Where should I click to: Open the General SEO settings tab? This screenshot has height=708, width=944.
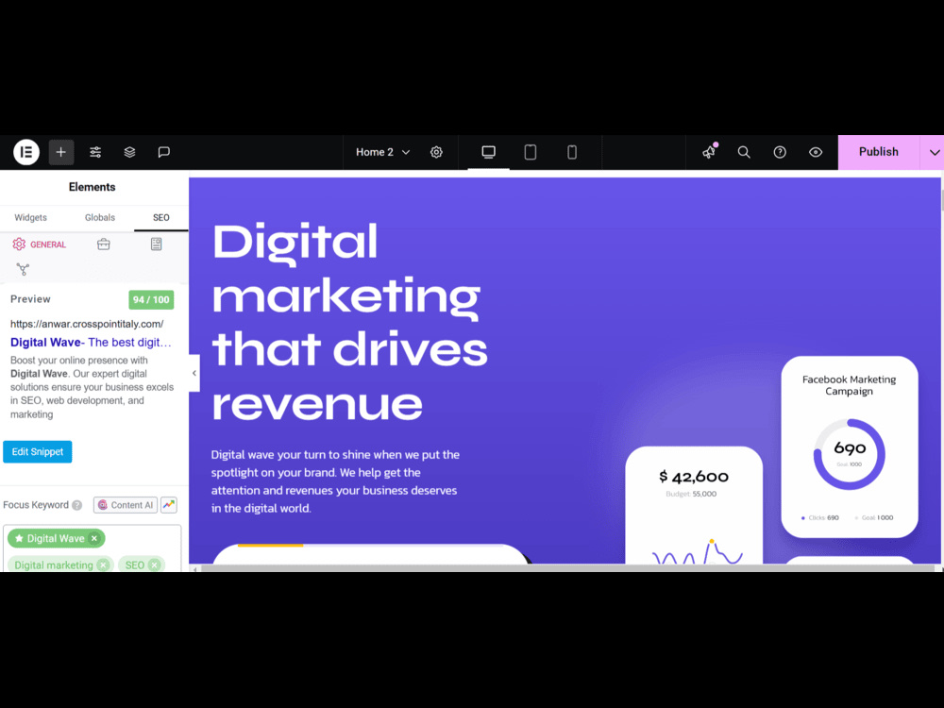tap(39, 244)
